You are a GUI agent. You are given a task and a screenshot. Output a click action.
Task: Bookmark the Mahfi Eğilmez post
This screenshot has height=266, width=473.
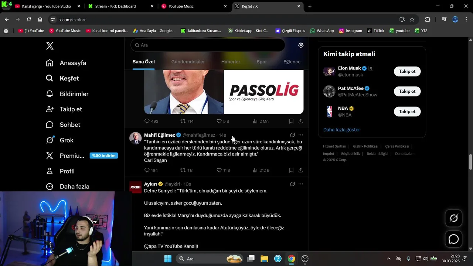(291, 170)
